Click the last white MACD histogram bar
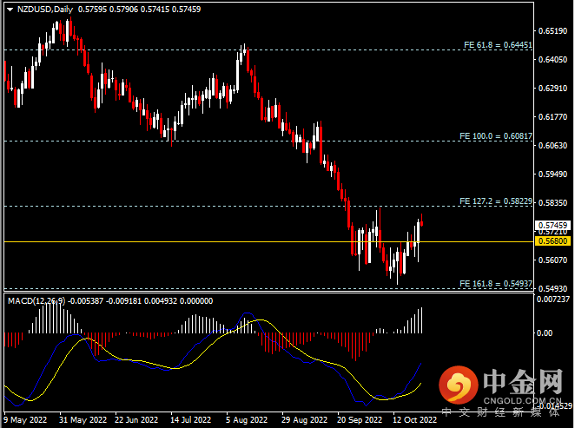The image size is (575, 428). [x=422, y=320]
